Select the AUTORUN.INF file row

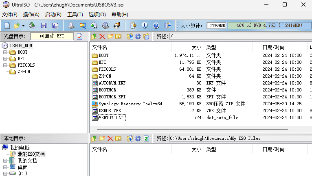click(x=112, y=83)
